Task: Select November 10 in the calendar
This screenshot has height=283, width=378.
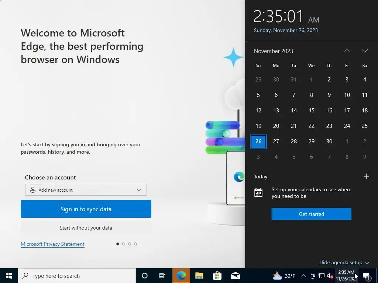Action: (x=347, y=95)
